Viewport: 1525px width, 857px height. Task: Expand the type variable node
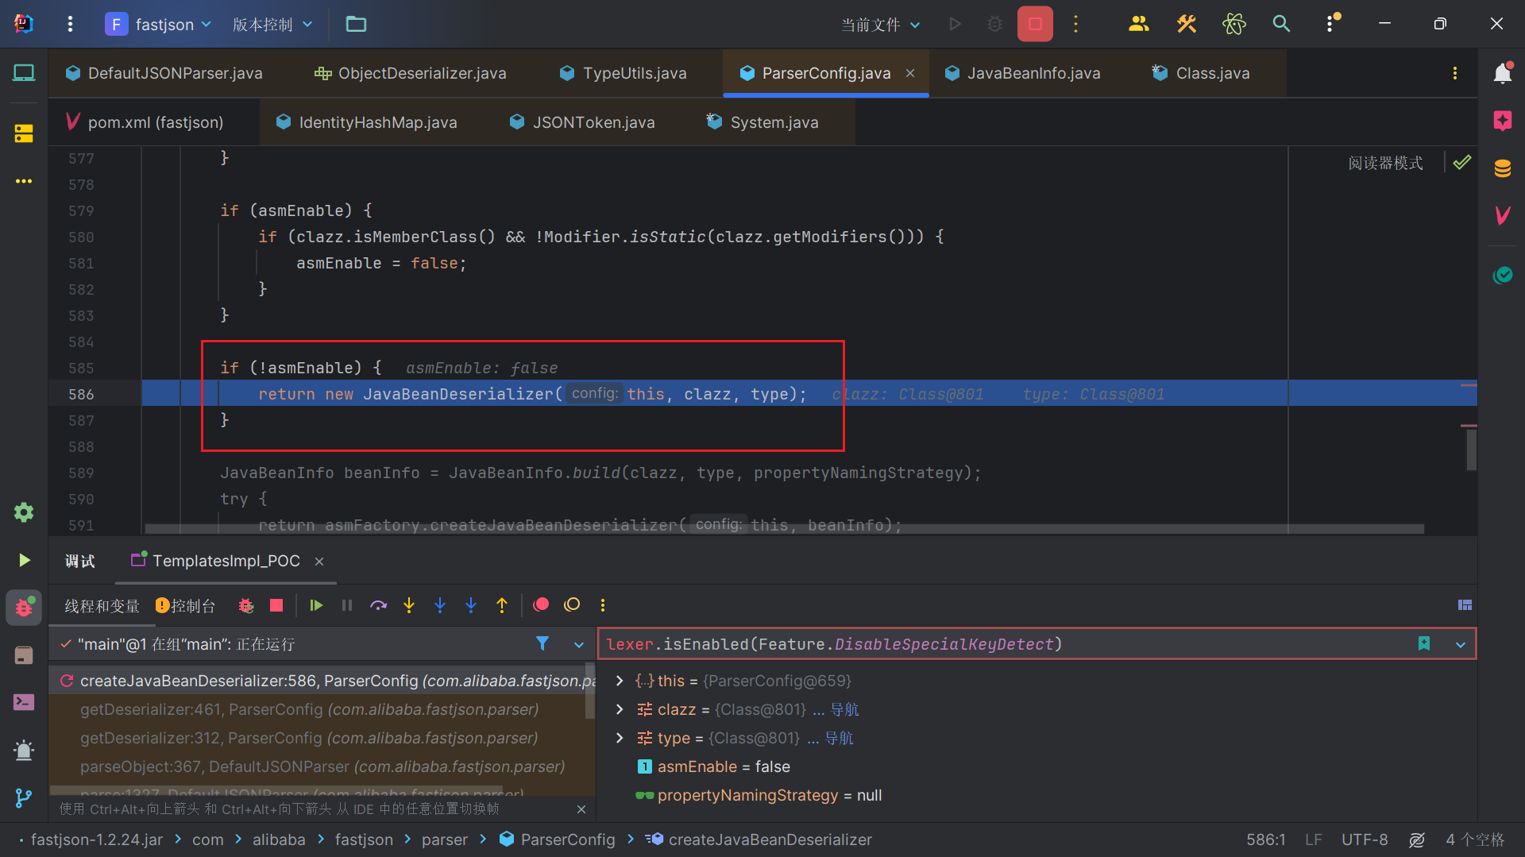tap(620, 738)
